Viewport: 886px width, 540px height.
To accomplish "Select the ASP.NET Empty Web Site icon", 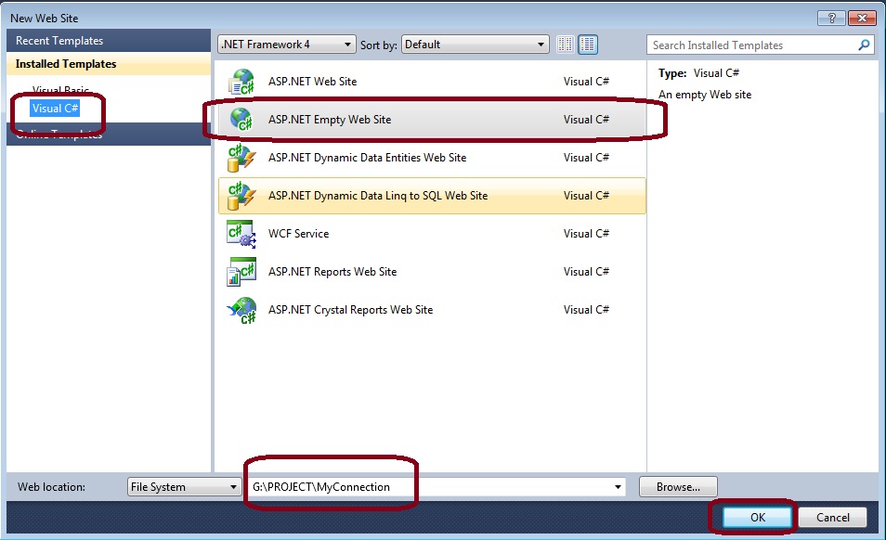I will [241, 120].
